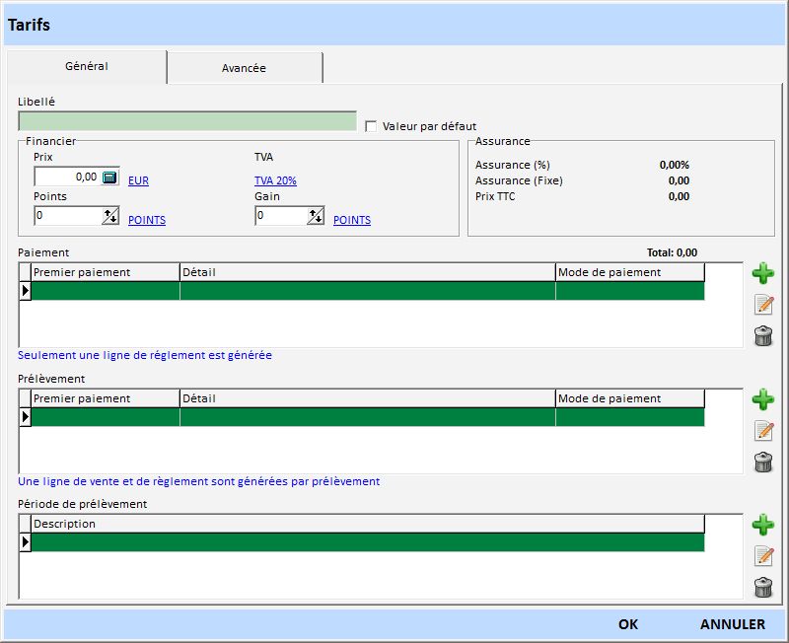The height and width of the screenshot is (643, 789).
Task: Click the Prix amount input field
Action: [x=67, y=178]
